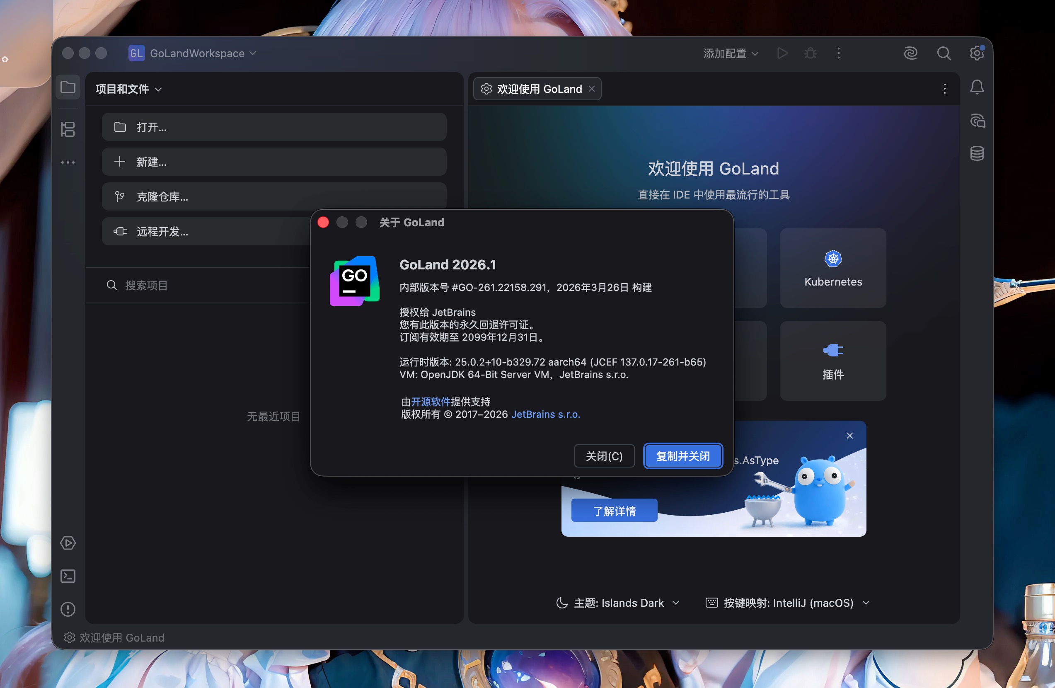Open the Terminal tool window icon
Viewport: 1055px width, 688px height.
pyautogui.click(x=68, y=576)
